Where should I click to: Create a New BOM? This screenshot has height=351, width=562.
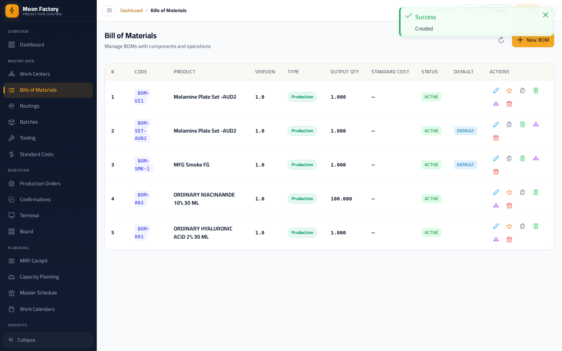point(533,40)
